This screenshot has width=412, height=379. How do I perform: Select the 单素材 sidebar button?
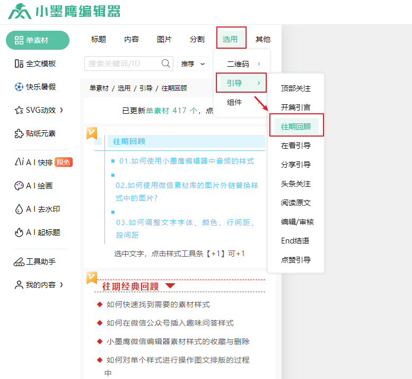coord(38,40)
